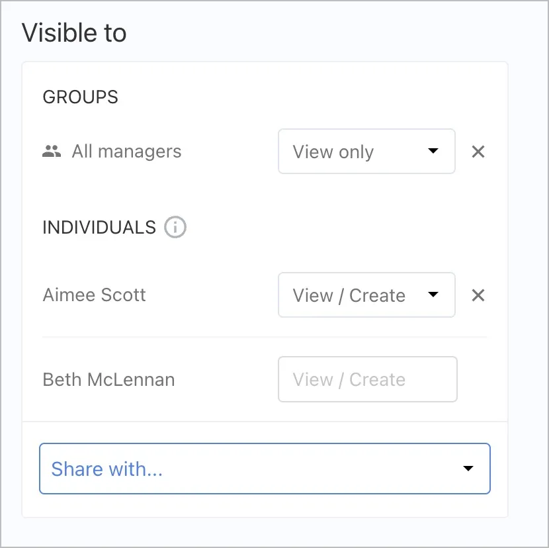Open Aimee Scott's View / Create dropdown

pos(366,295)
